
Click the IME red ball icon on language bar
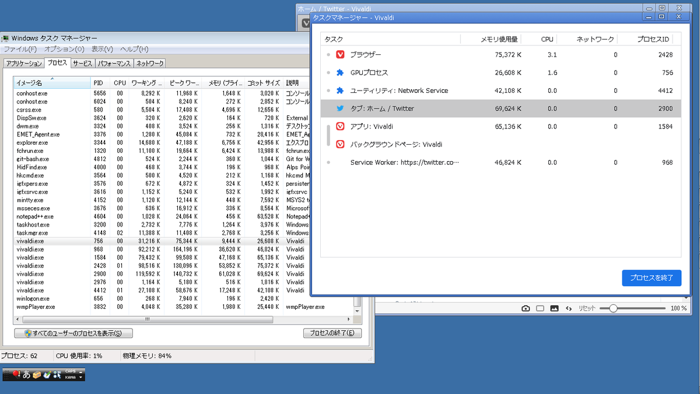coord(16,374)
